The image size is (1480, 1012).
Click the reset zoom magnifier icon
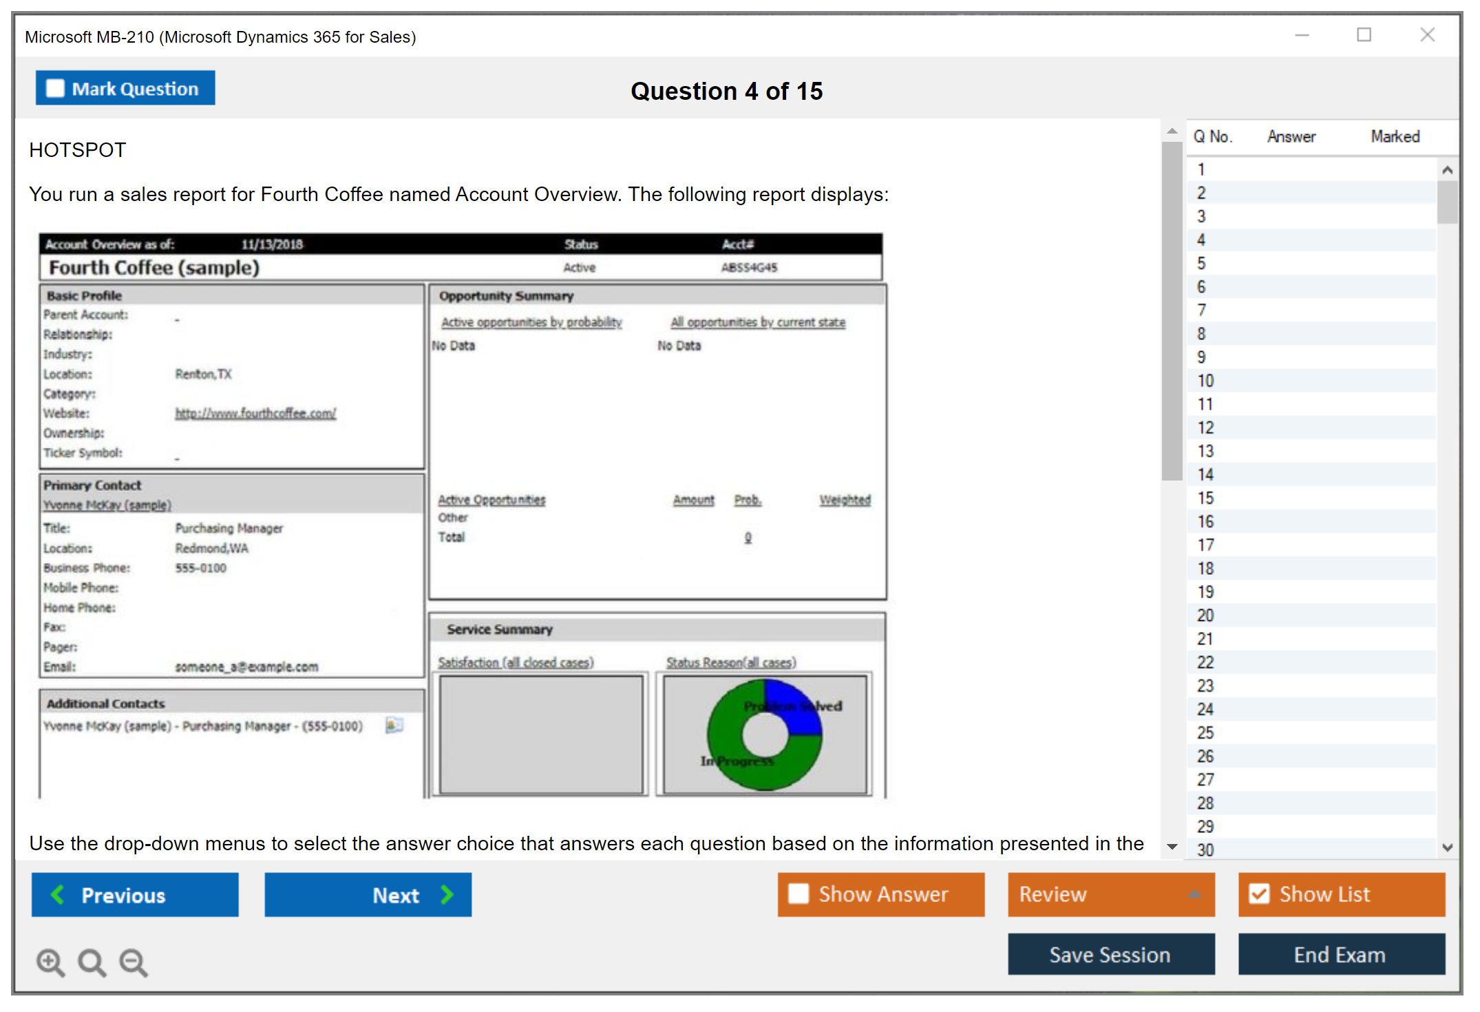point(92,962)
